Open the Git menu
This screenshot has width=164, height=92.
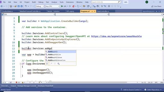(x=21, y=2)
